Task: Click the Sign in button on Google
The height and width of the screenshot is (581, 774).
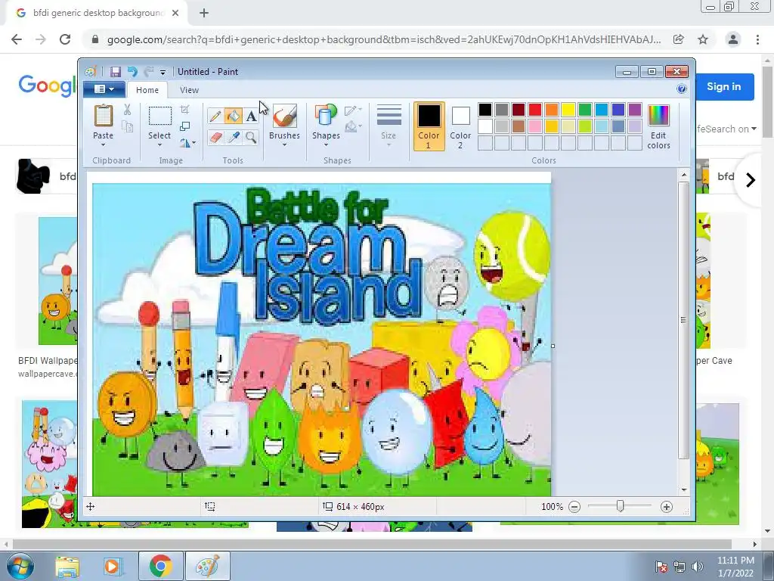Action: [723, 87]
